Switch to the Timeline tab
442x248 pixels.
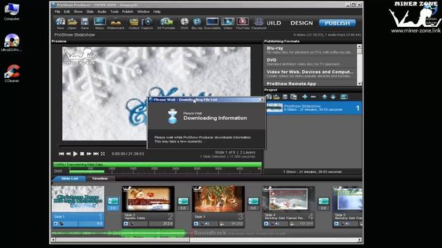tap(99, 178)
